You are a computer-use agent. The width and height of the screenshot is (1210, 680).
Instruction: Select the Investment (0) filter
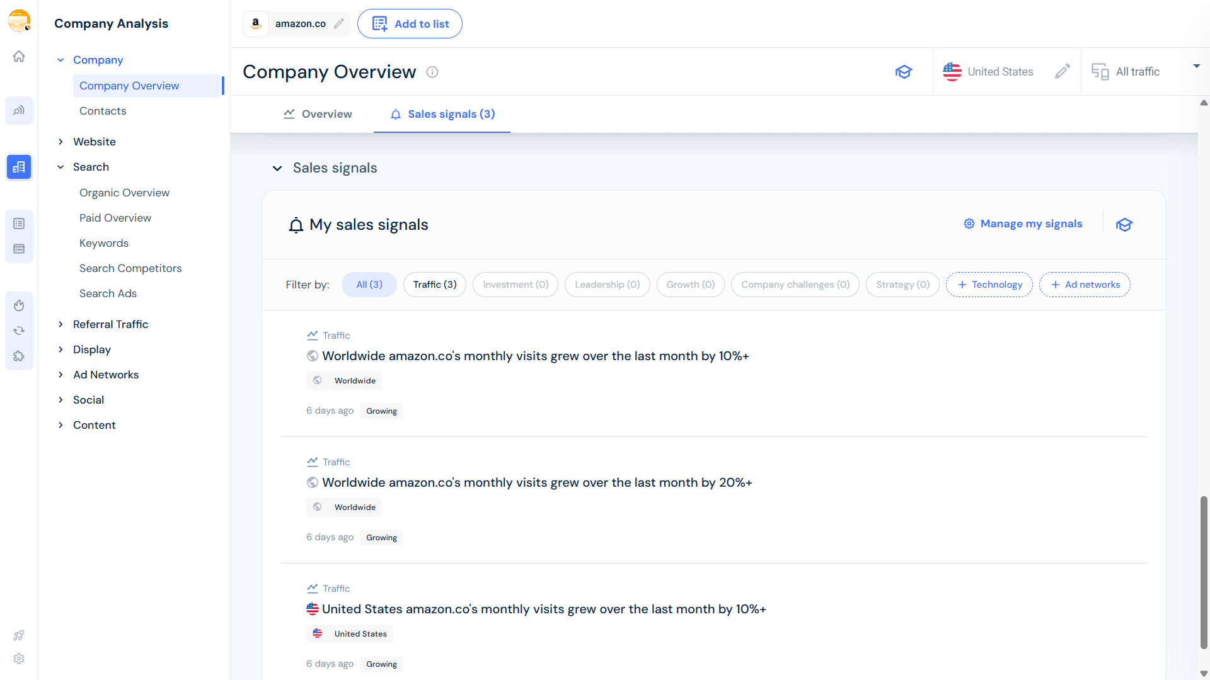tap(515, 285)
